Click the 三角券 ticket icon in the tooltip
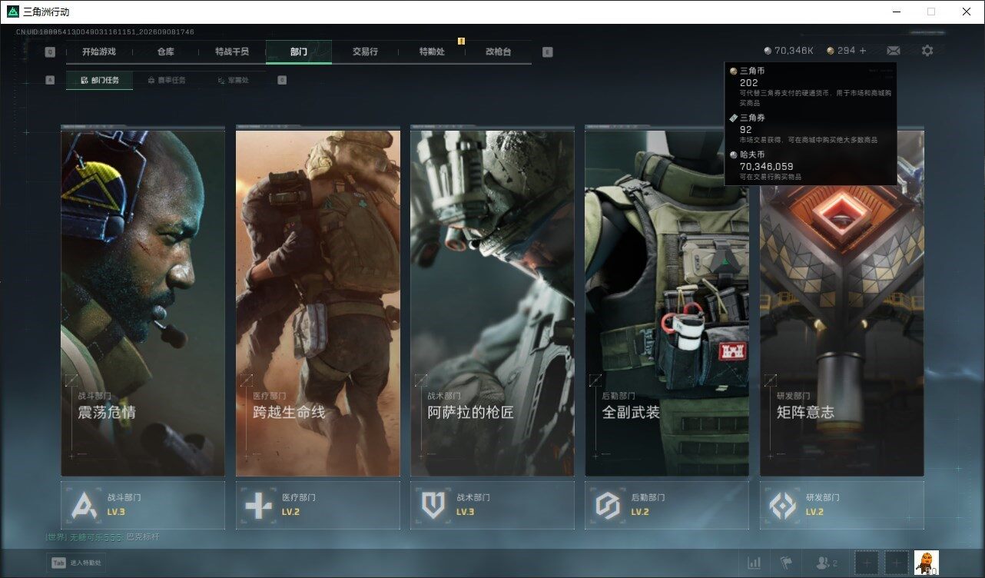This screenshot has width=985, height=578. tap(734, 118)
